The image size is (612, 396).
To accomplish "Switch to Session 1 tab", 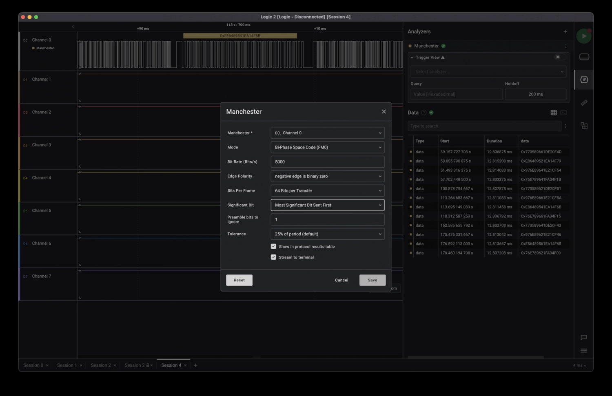I will (x=67, y=365).
